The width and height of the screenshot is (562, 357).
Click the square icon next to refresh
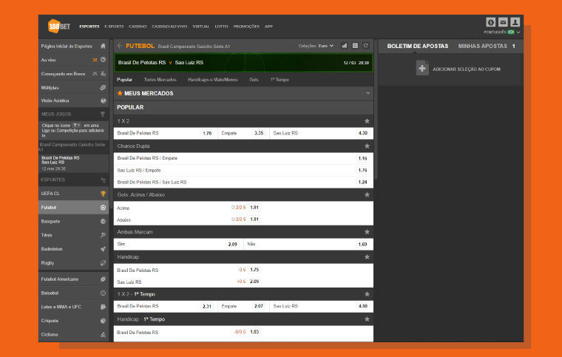click(x=355, y=46)
